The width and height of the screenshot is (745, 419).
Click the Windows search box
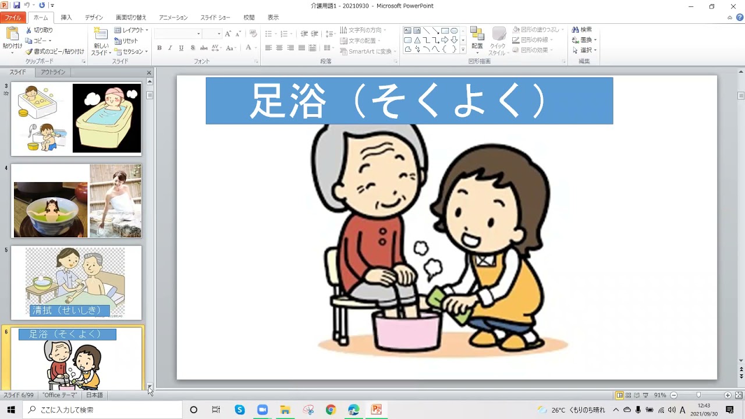click(102, 410)
